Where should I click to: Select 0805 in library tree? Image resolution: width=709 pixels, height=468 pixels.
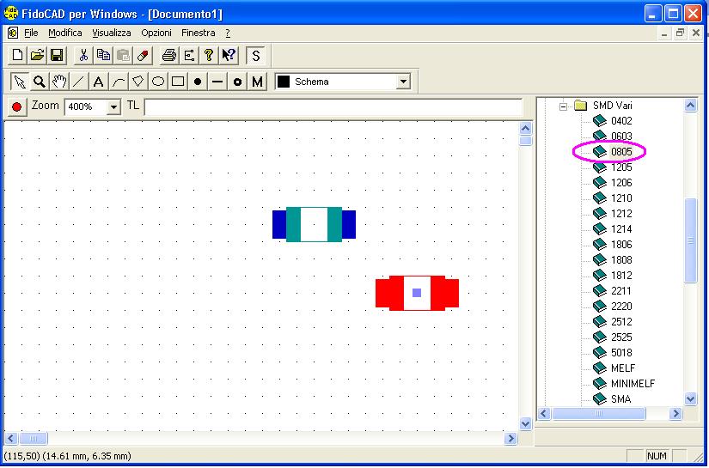621,152
